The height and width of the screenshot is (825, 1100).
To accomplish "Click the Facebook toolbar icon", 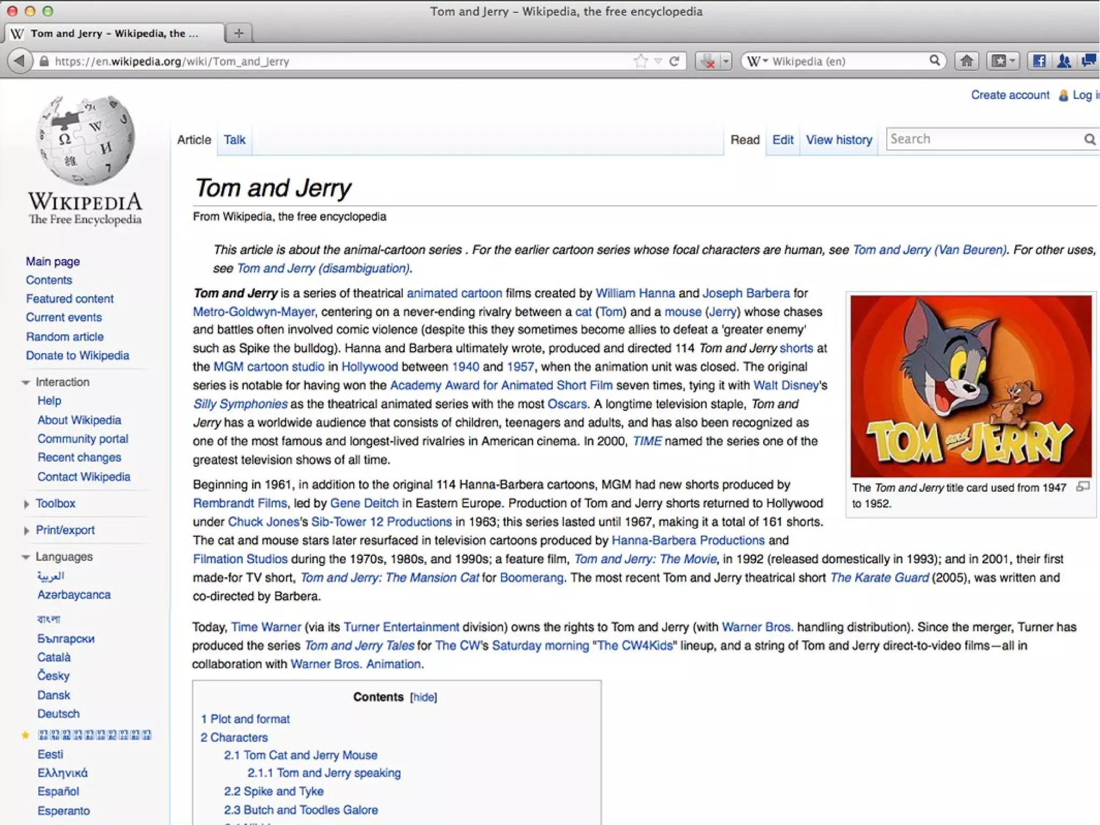I will click(1039, 61).
